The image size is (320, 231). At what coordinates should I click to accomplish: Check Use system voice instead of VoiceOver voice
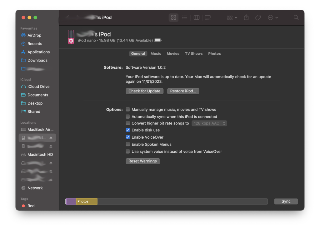click(128, 151)
